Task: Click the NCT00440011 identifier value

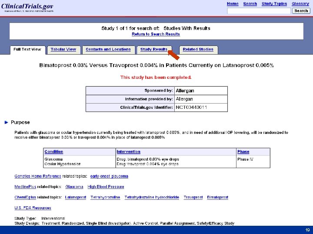Action: click(x=191, y=107)
